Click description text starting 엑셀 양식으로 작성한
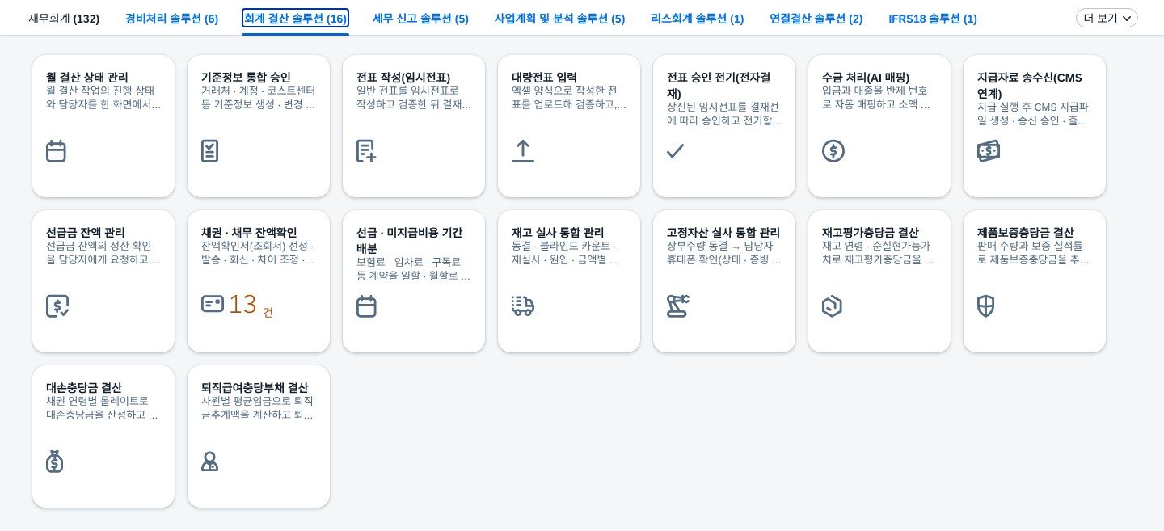 569,98
